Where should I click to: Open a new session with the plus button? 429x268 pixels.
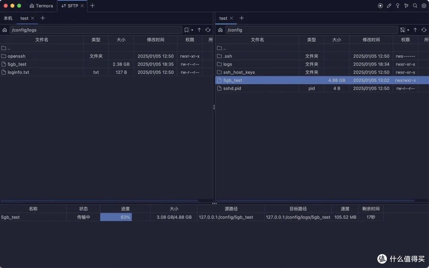point(92,6)
